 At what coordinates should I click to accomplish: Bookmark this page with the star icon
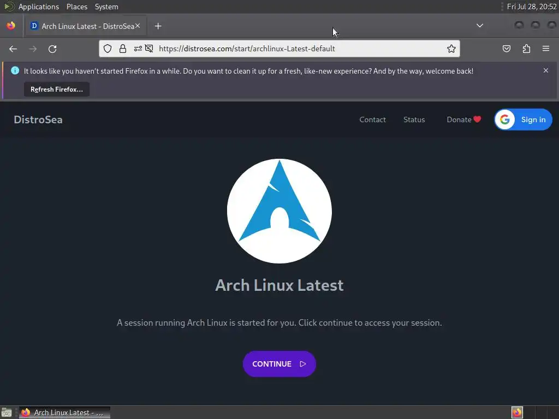tap(451, 49)
